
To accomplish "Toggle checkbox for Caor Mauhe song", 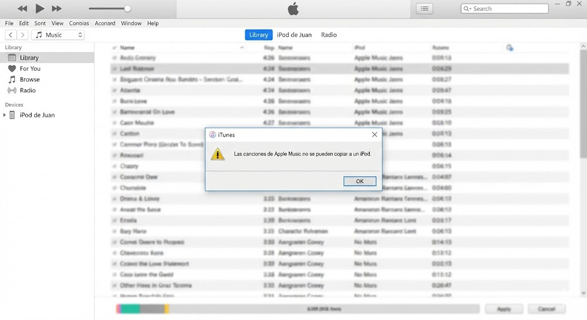I will point(114,123).
